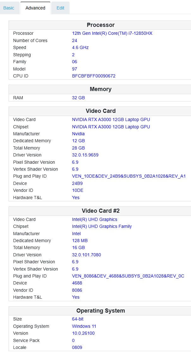Click the Manufacturer value Intel
Screen dimensions: 191x354
76,234
